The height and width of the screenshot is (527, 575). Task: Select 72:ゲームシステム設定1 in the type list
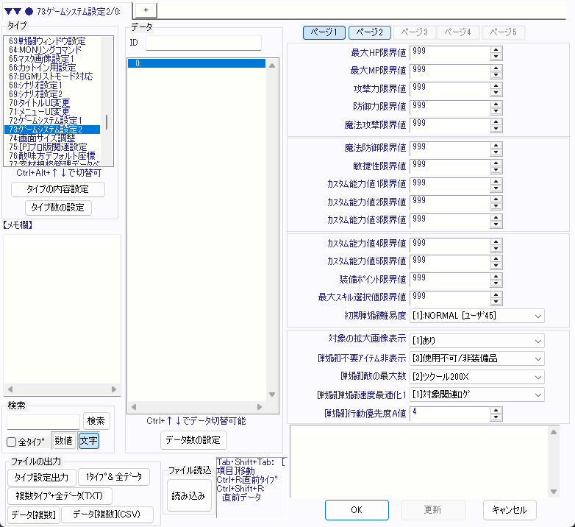(x=46, y=119)
